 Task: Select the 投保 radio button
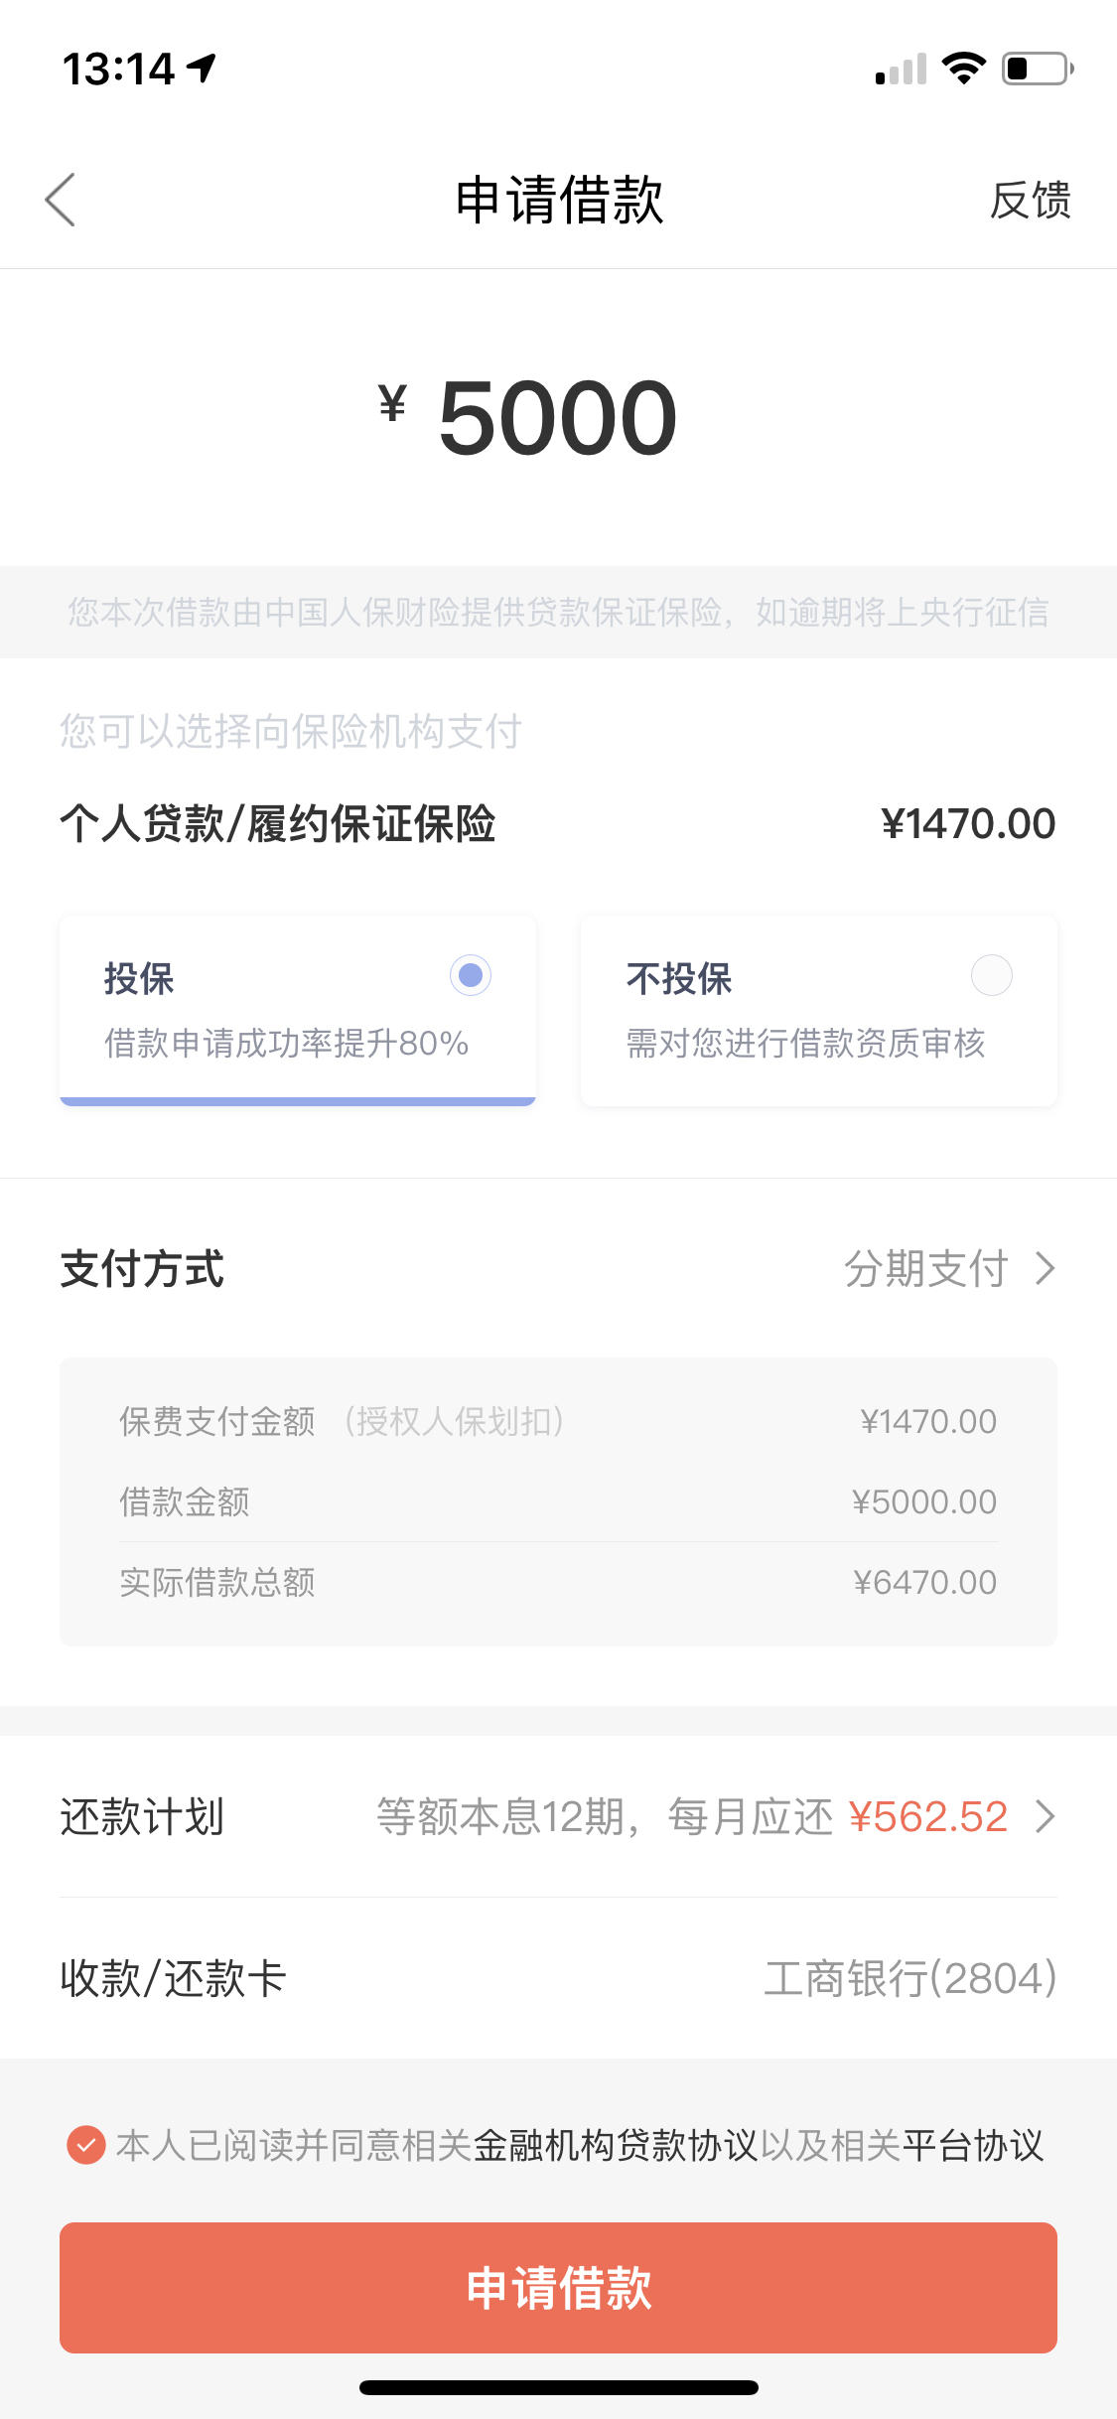(471, 975)
